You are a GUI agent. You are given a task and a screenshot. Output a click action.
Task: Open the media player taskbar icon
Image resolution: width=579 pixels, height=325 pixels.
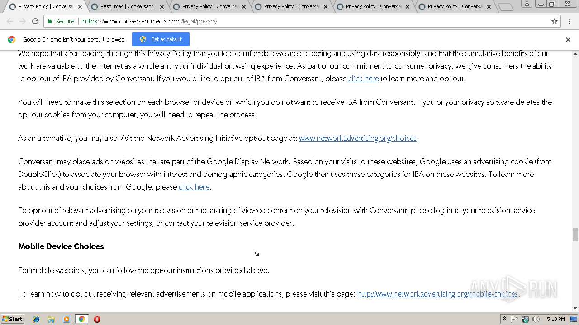click(x=66, y=319)
